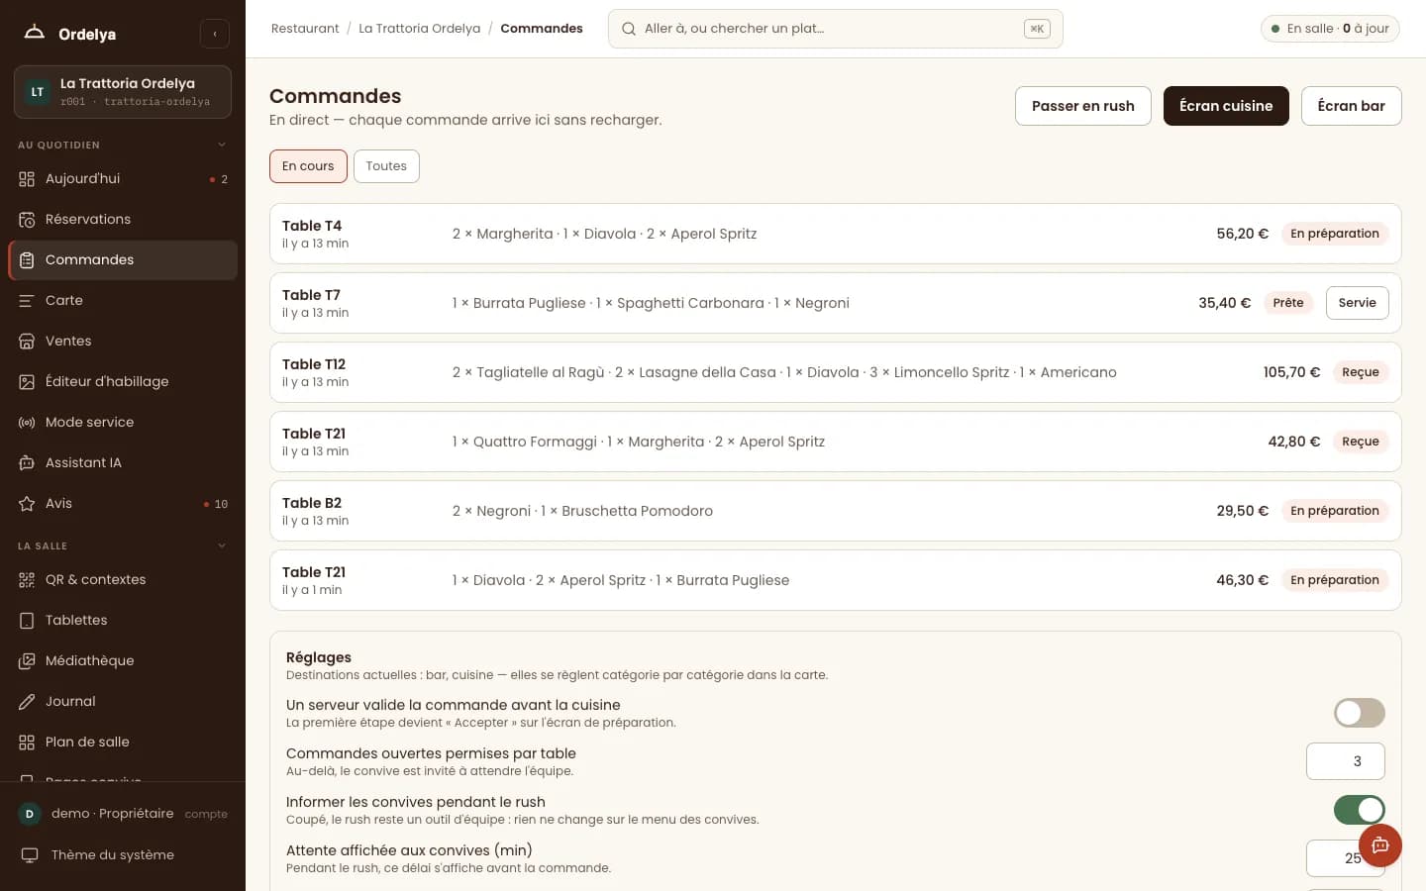Open the demo Propriétaire account entry

coord(123,814)
